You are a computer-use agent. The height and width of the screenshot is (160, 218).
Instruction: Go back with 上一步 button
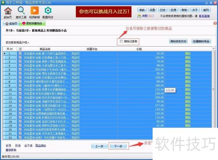tap(99, 146)
